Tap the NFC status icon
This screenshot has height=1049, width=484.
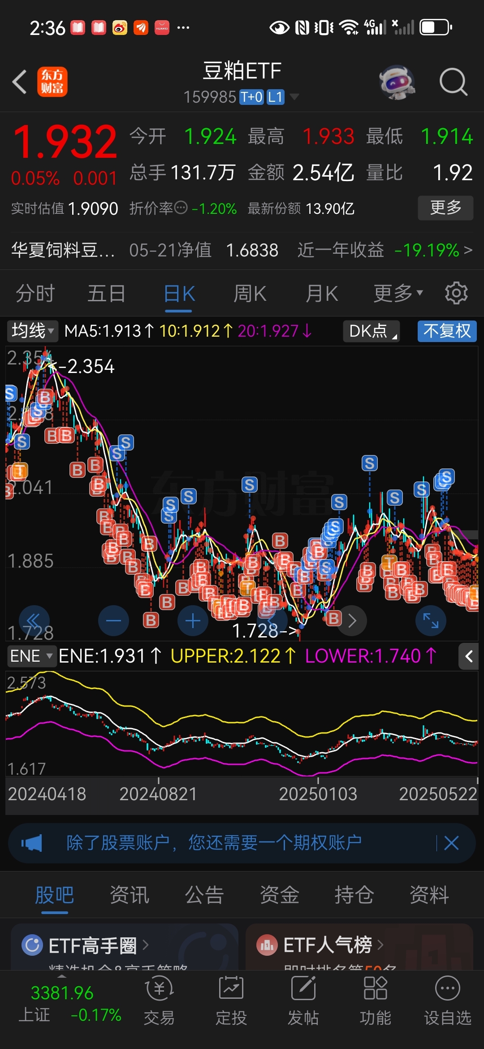coord(302,27)
